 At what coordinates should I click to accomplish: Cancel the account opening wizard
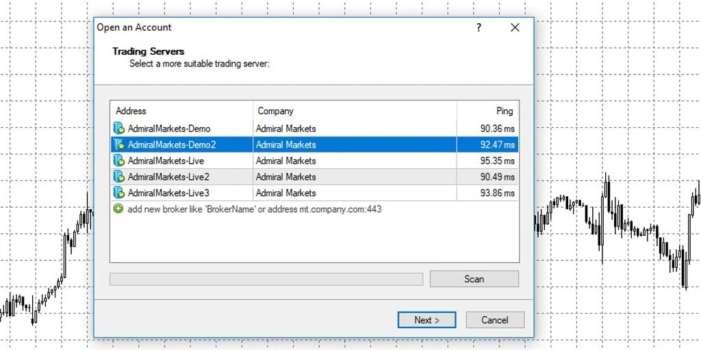point(495,320)
